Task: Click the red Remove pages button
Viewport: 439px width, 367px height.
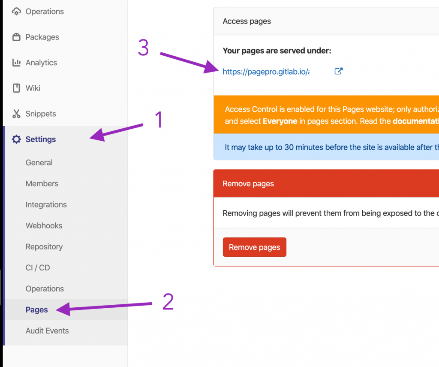Action: pyautogui.click(x=255, y=247)
